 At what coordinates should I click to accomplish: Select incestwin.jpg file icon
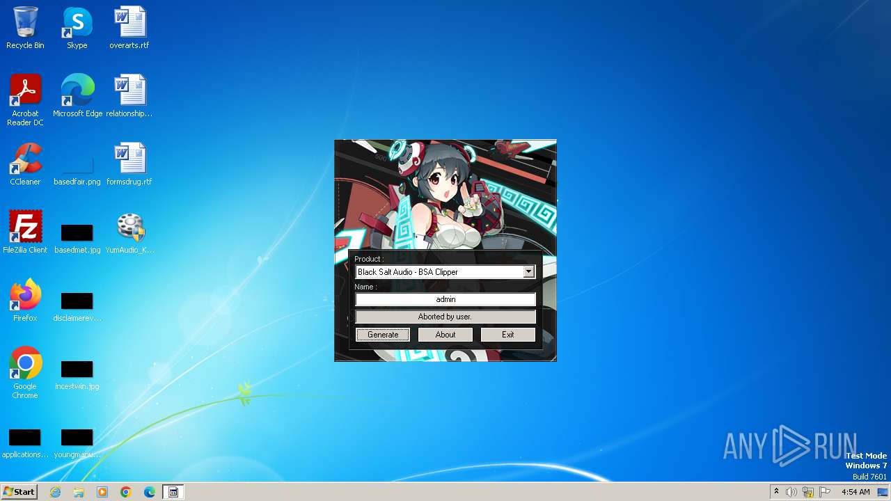[77, 374]
